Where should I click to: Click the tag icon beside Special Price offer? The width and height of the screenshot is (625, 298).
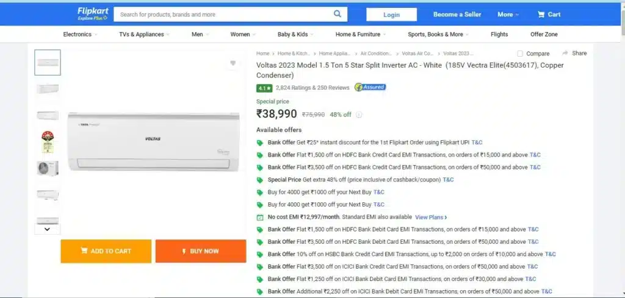tap(260, 180)
